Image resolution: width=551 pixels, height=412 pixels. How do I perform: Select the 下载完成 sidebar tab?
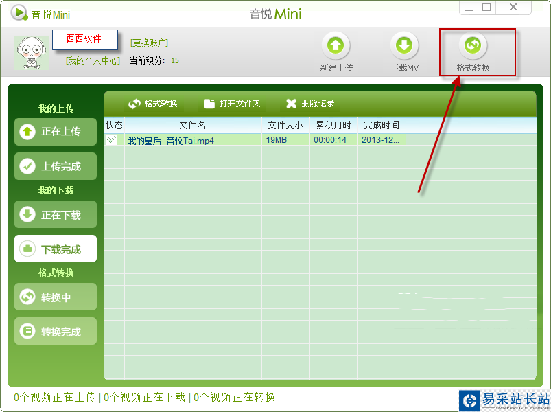(56, 249)
